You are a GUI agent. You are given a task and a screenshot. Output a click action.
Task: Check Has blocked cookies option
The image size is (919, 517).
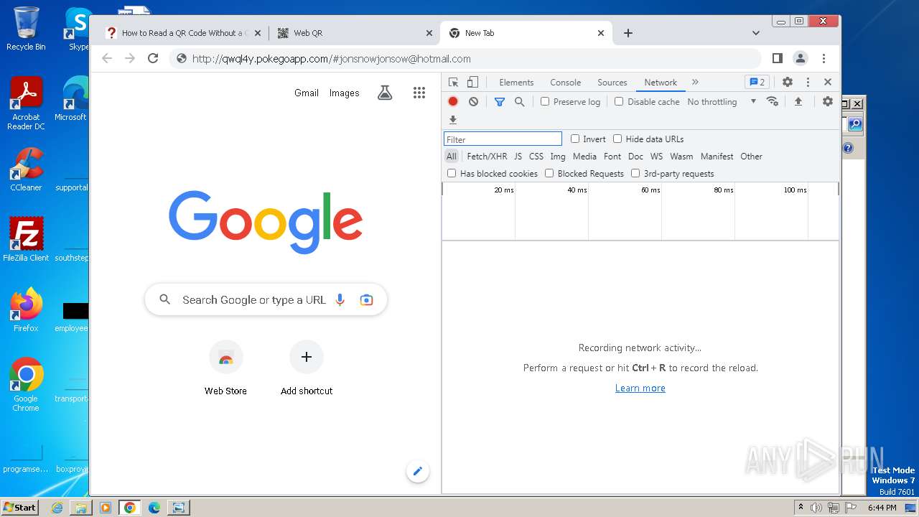click(452, 173)
